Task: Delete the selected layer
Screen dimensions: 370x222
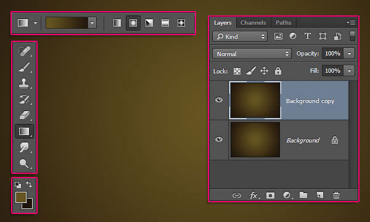Action: click(336, 195)
